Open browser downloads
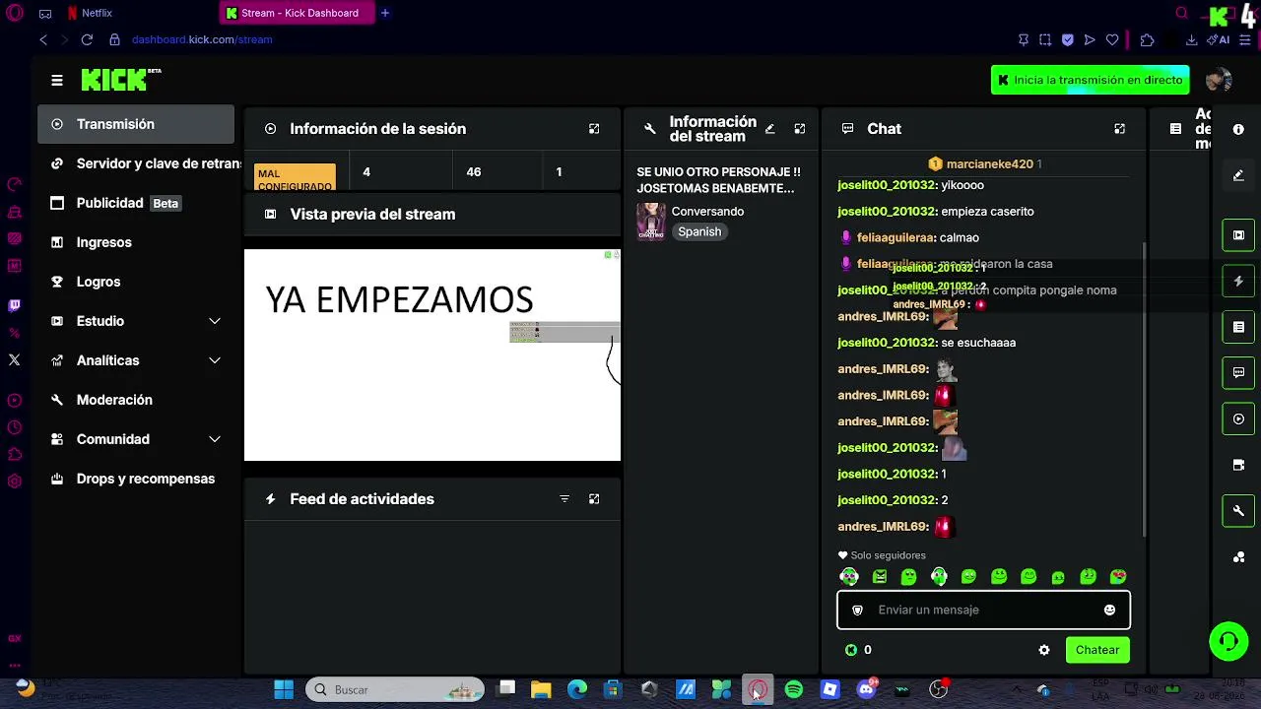 click(x=1191, y=40)
